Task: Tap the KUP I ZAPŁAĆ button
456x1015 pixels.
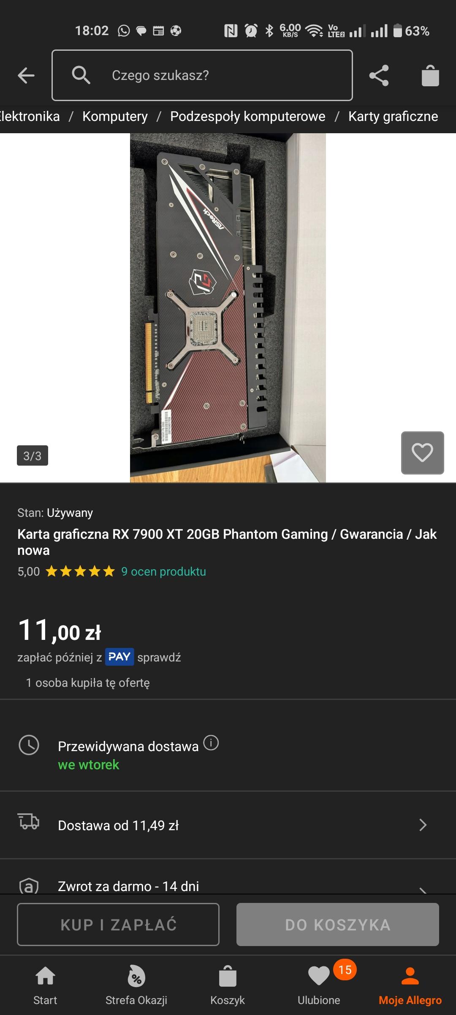Action: (118, 924)
